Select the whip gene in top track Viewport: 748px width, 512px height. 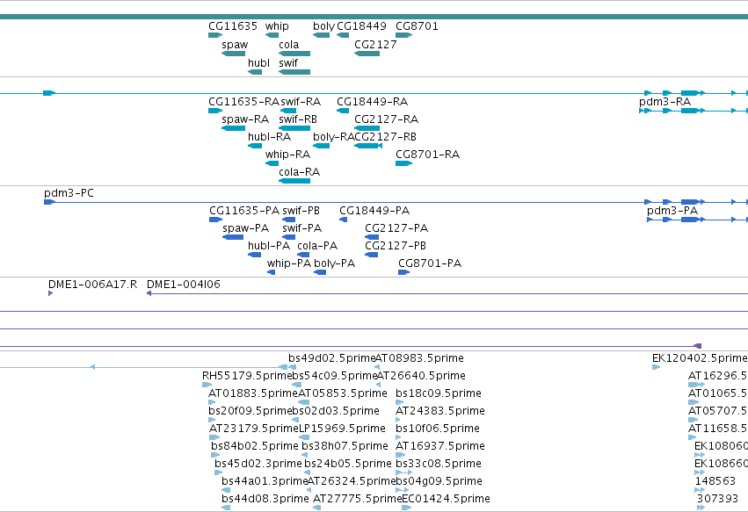click(x=272, y=35)
